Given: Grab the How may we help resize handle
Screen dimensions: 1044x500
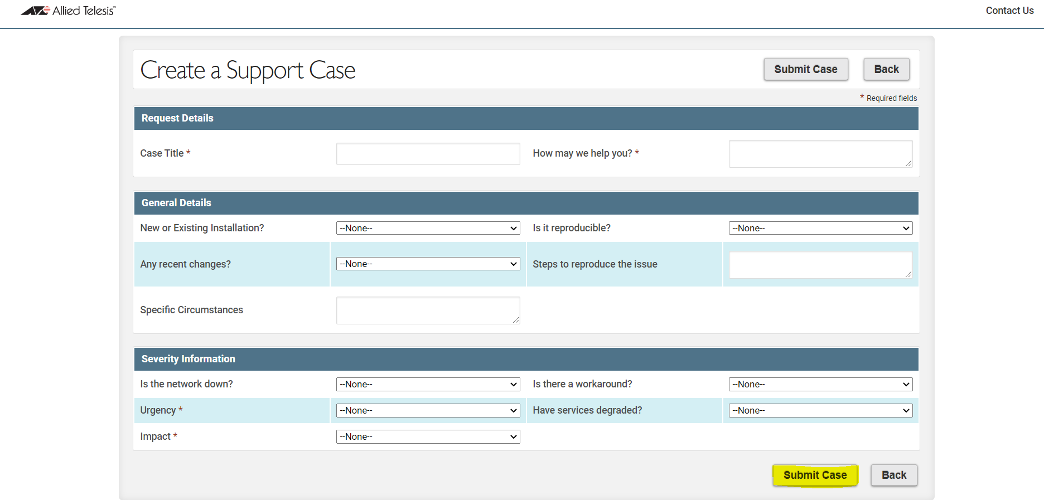Looking at the screenshot, I should click(x=908, y=163).
